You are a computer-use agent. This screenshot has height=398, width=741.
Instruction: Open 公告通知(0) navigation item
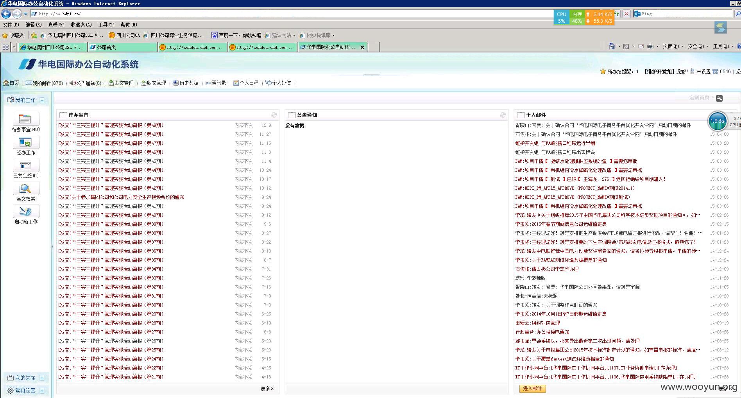point(86,83)
